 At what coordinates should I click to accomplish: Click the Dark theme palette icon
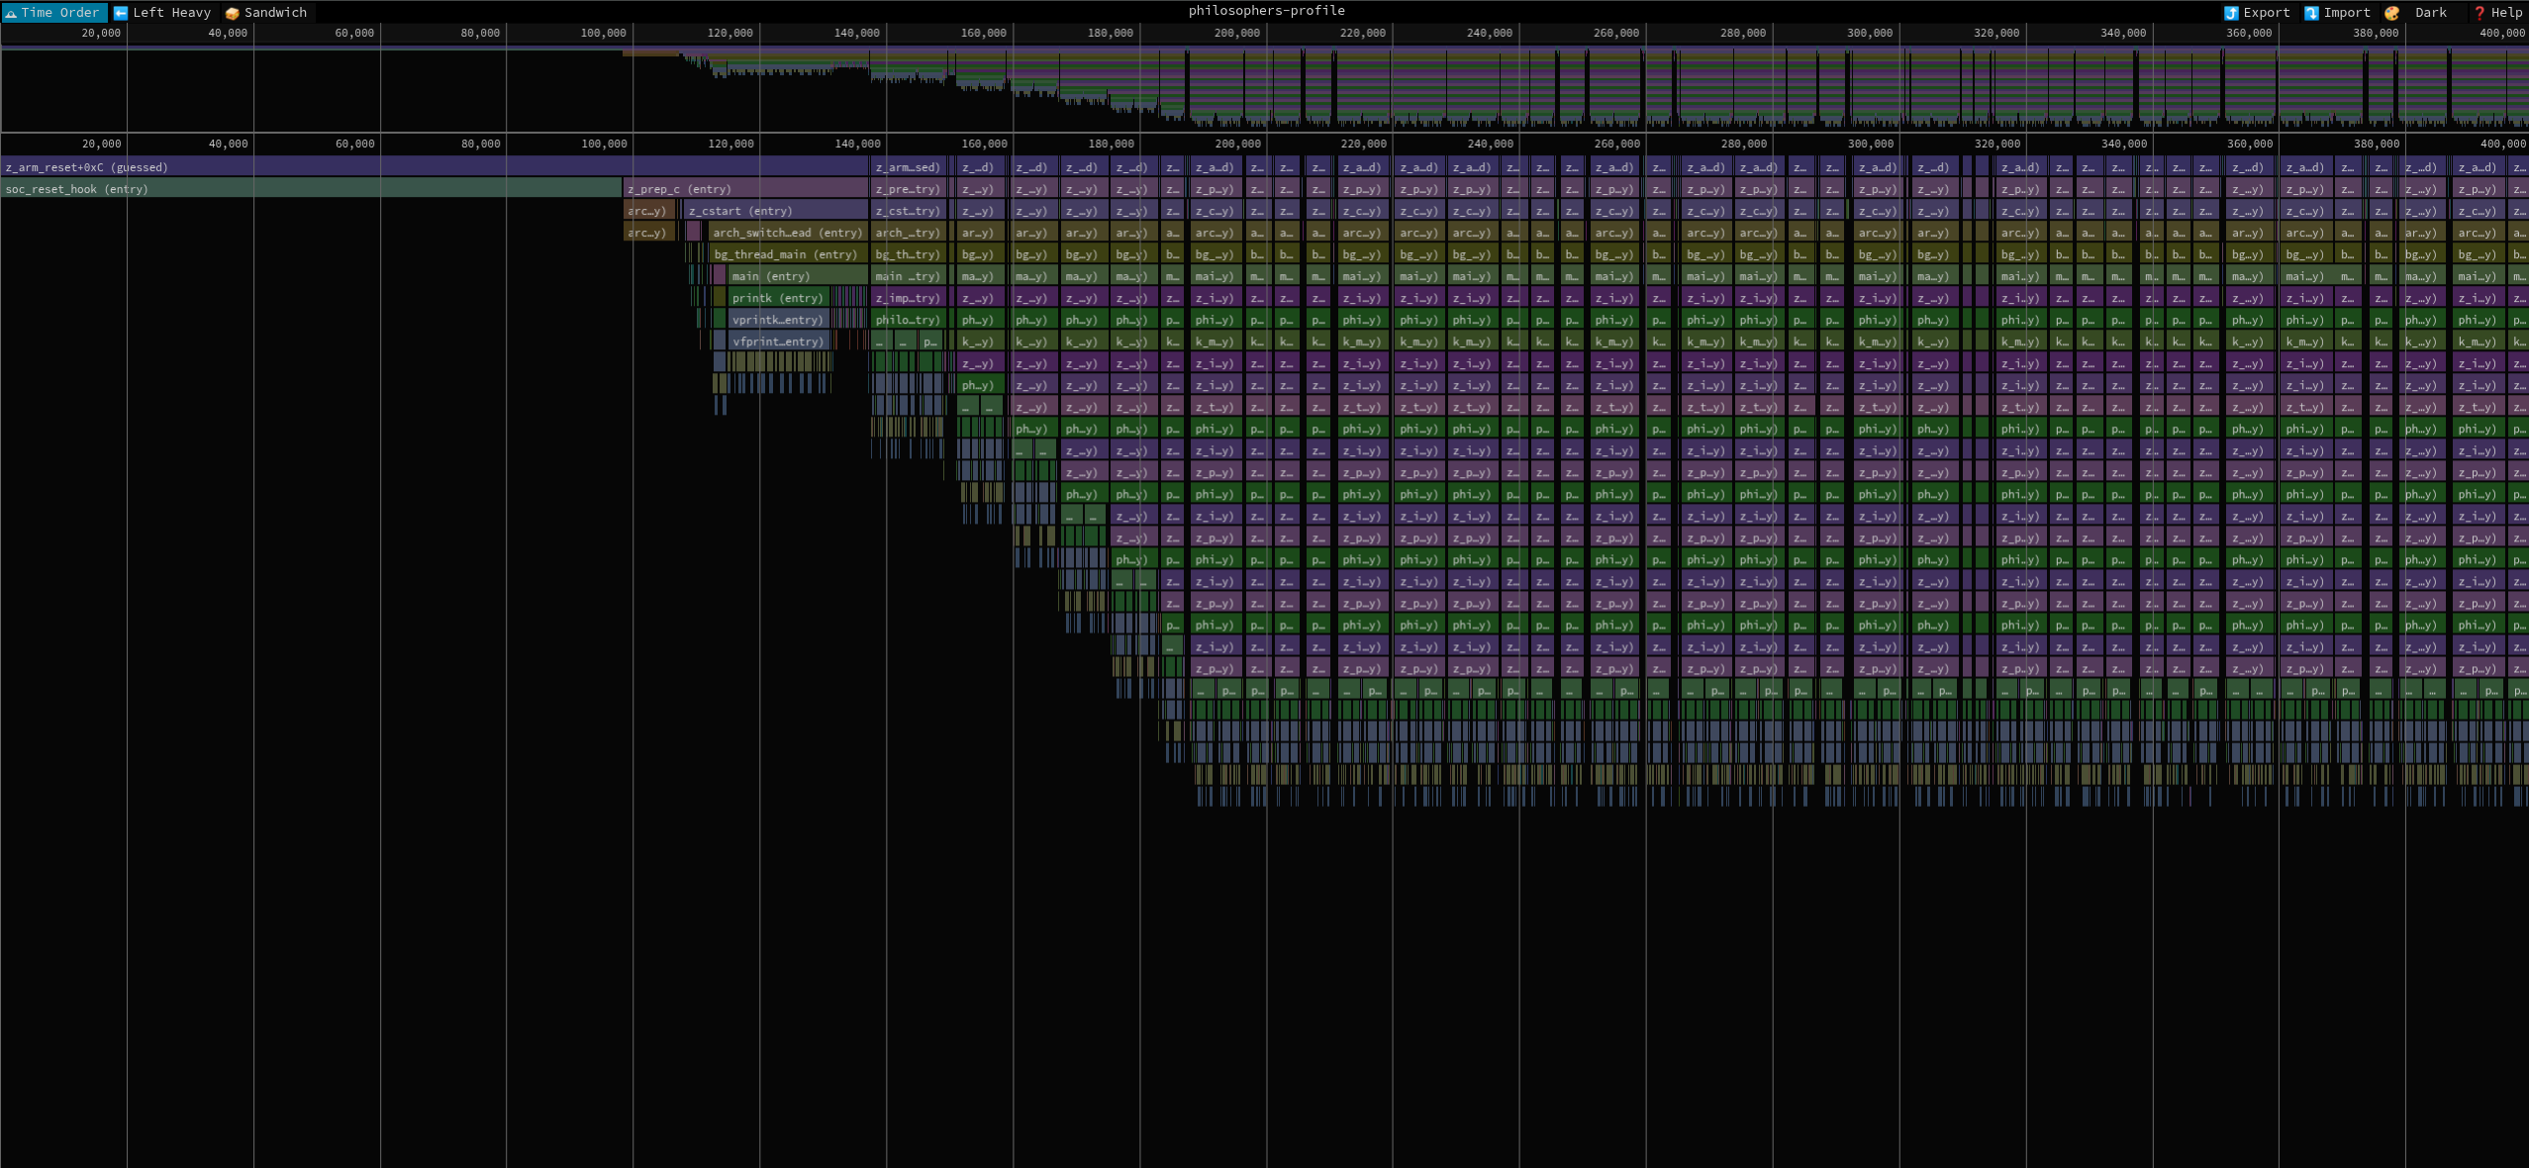click(2392, 13)
